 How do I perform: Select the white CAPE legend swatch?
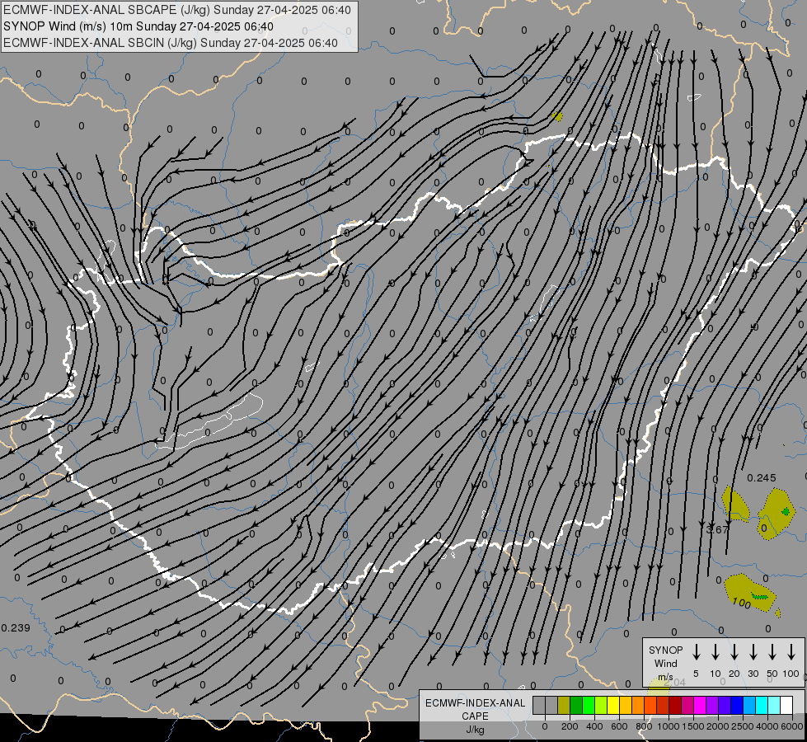(786, 705)
